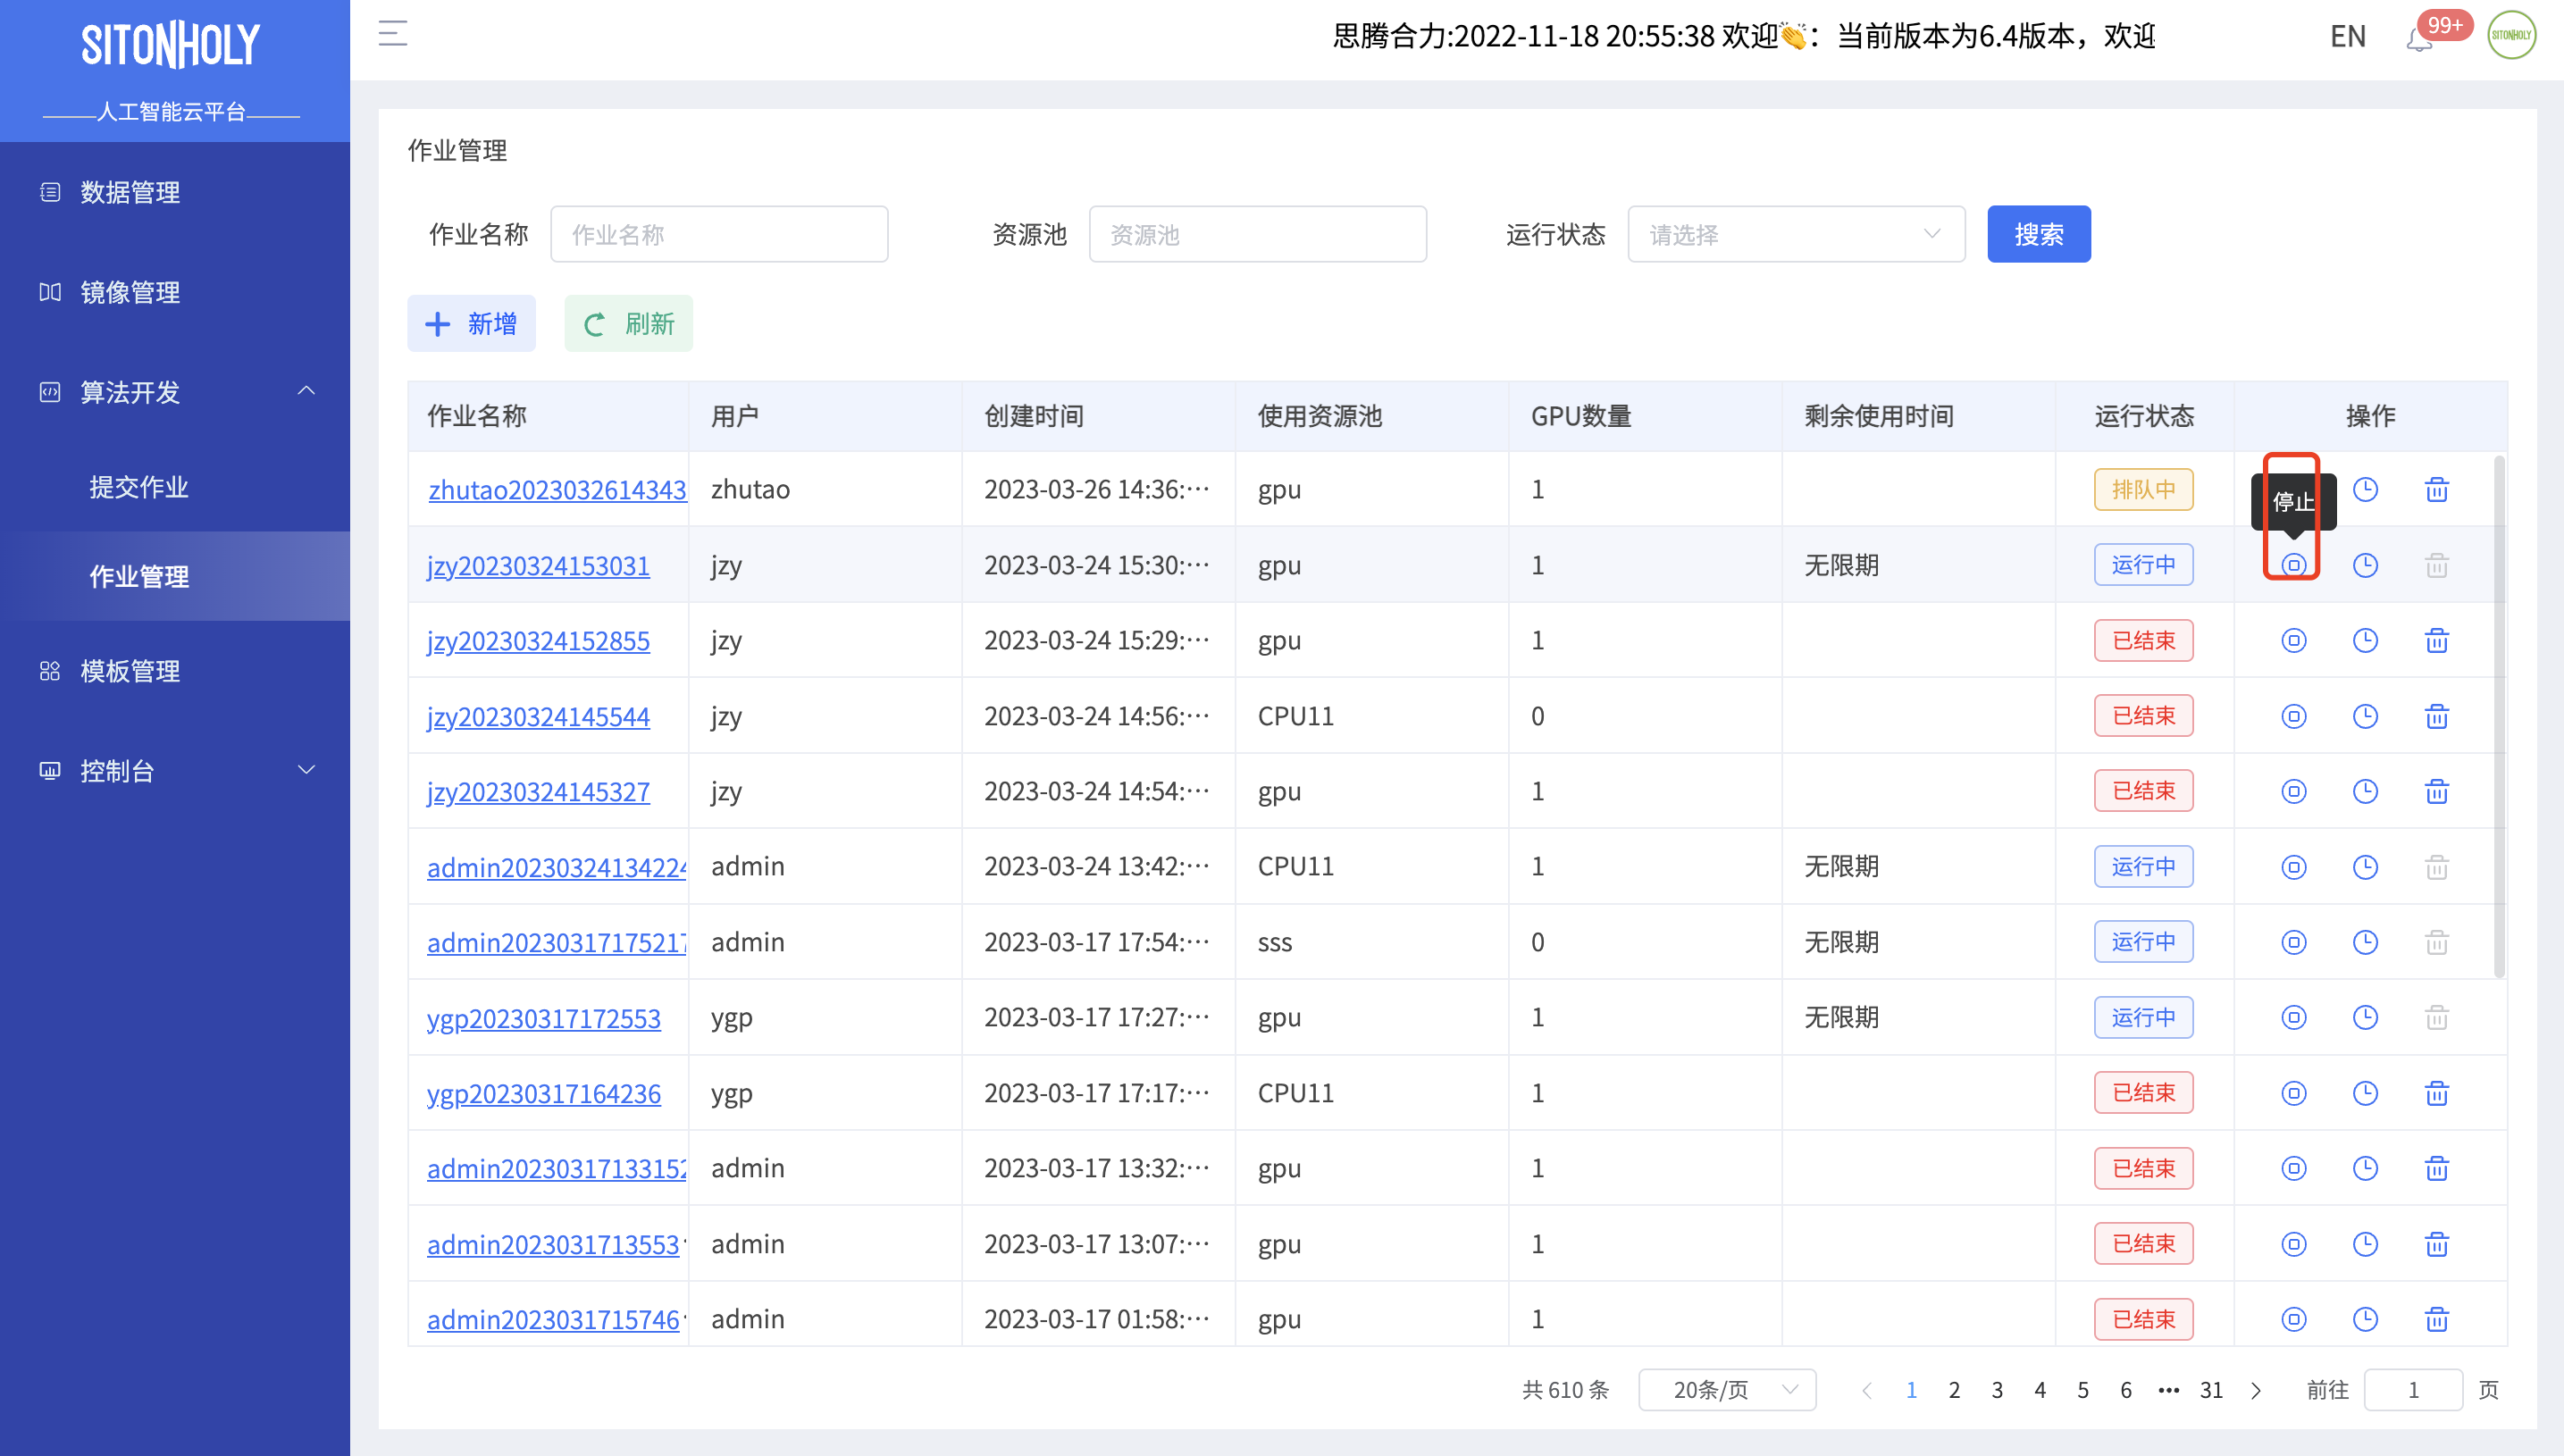Delete job admin2023031713315
The image size is (2564, 1456).
[x=2437, y=1168]
